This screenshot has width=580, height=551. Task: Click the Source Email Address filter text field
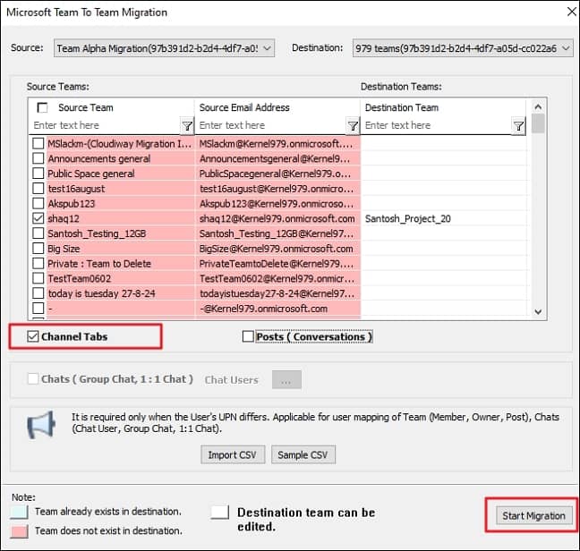tap(271, 125)
